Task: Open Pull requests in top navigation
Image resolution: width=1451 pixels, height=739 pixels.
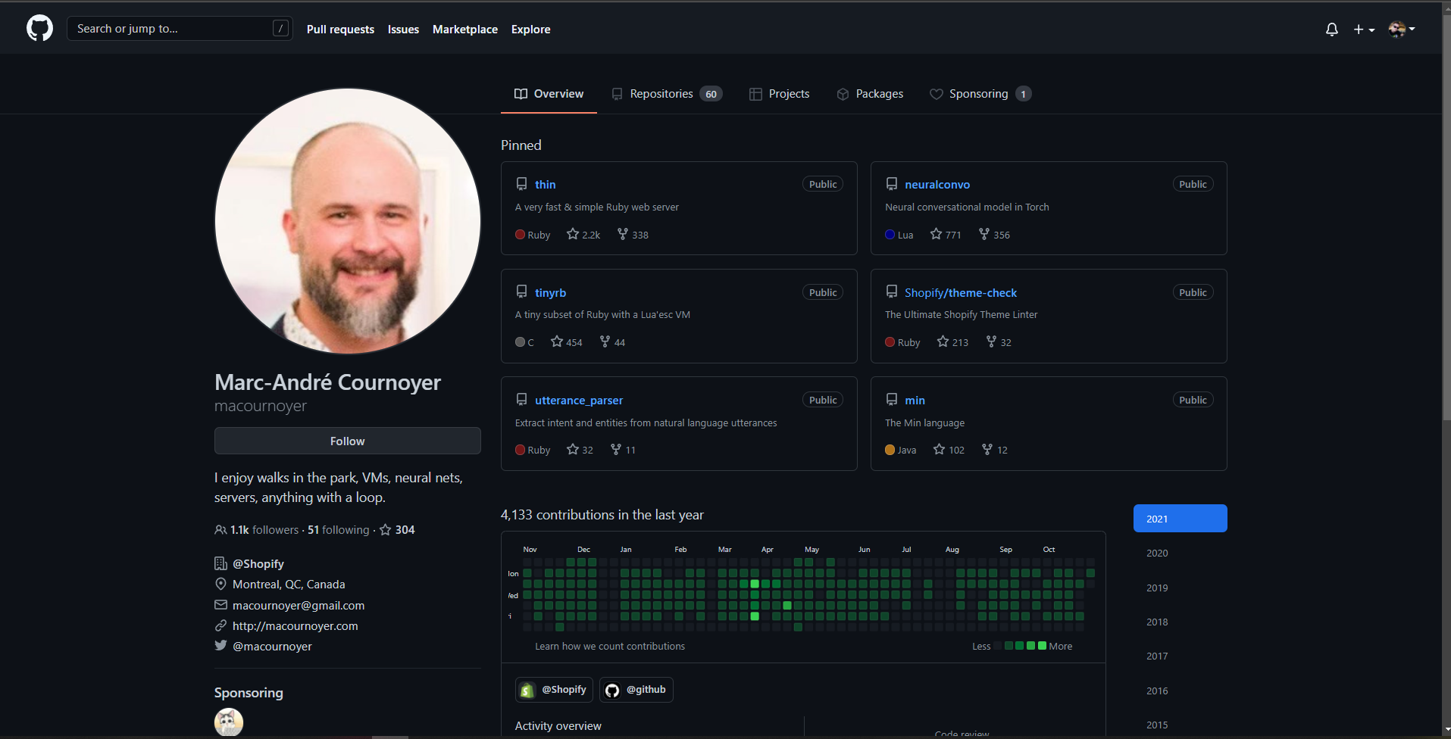Action: click(x=340, y=30)
